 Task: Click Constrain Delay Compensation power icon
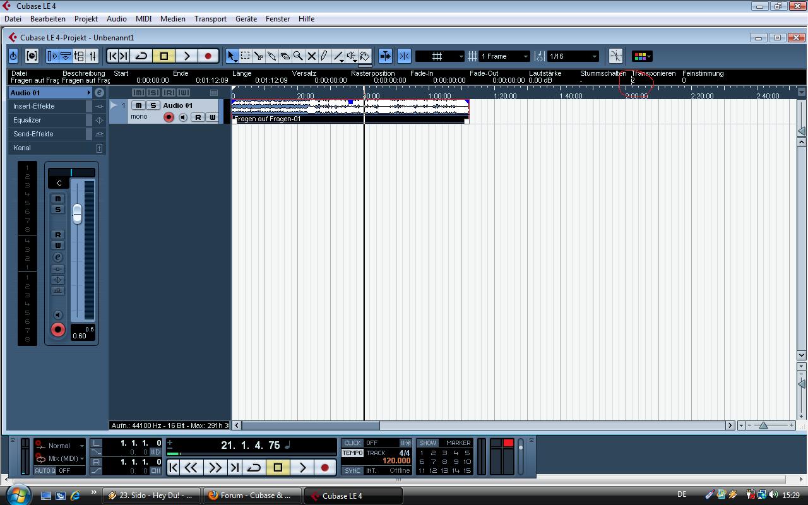pos(13,56)
